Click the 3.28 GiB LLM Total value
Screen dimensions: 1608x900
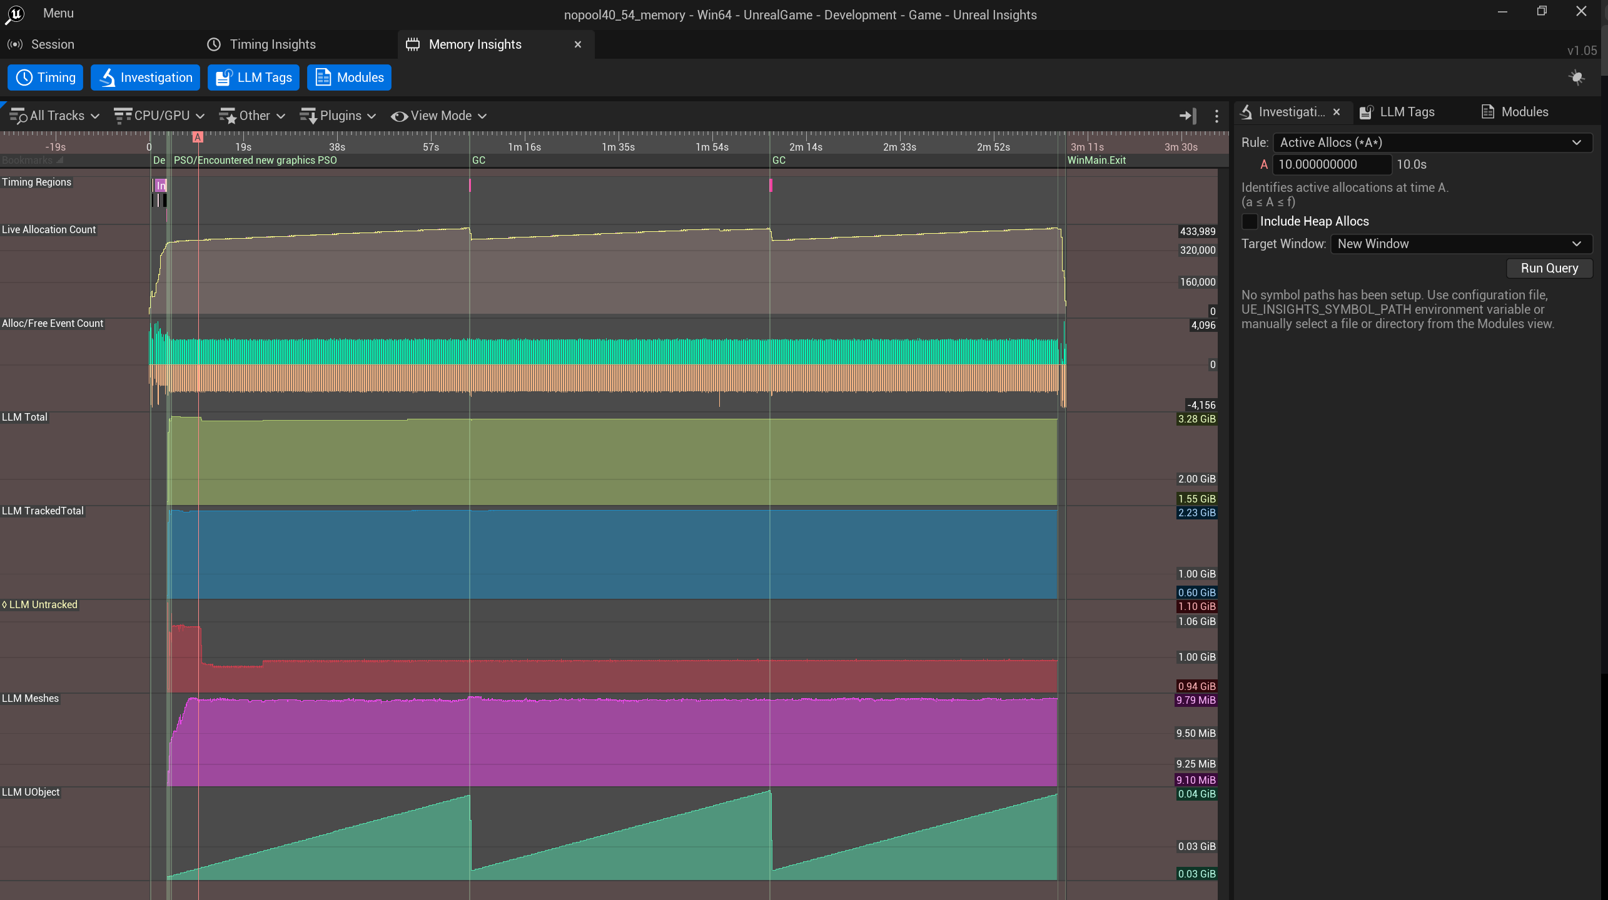[1196, 419]
